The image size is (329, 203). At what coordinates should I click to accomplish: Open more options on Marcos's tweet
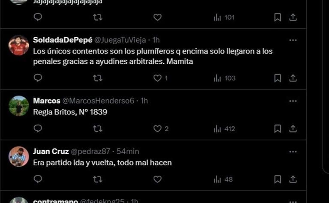point(293,101)
